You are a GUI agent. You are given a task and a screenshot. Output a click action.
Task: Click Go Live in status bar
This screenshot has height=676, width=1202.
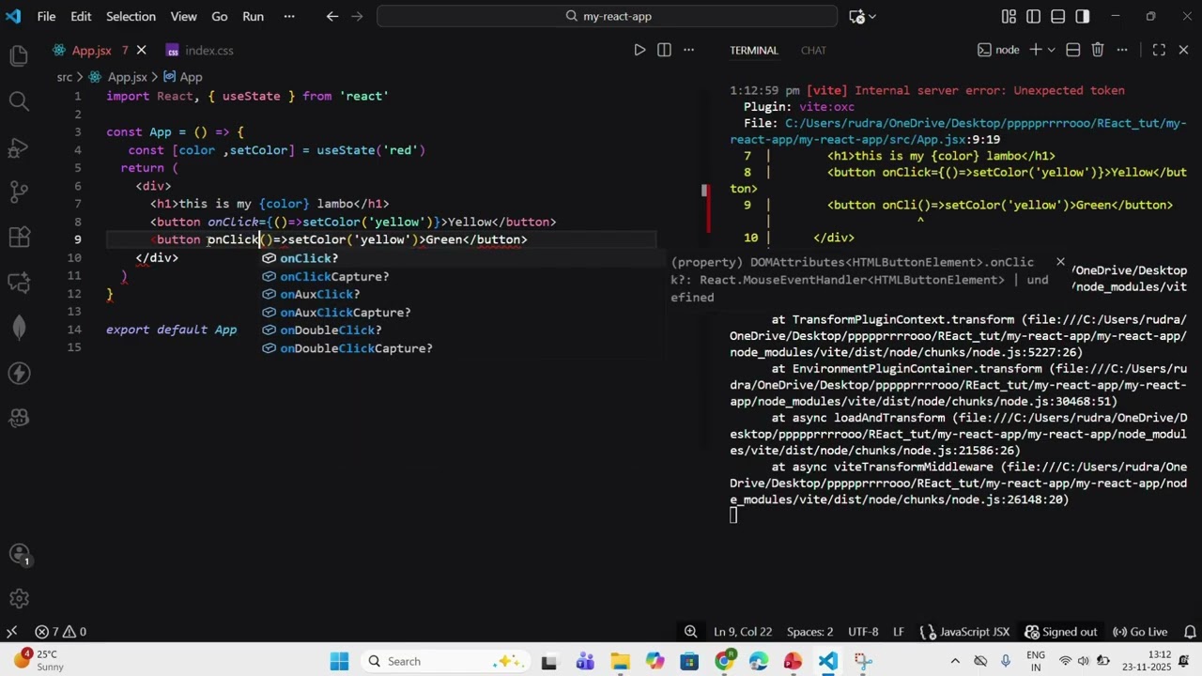tap(1139, 632)
